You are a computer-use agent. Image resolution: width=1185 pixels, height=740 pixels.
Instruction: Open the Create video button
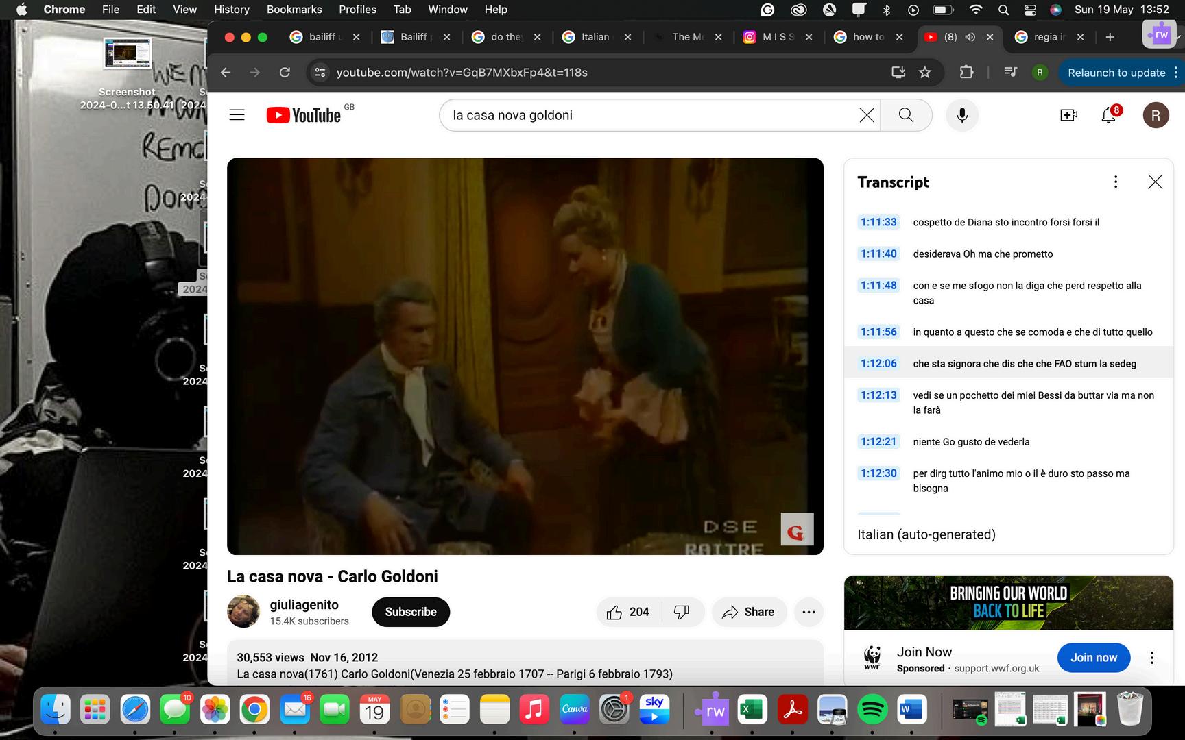tap(1068, 115)
